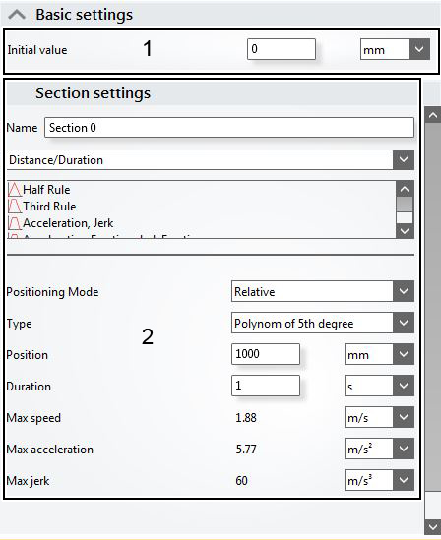Viewport: 441px width, 540px height.
Task: Click the section Name text field
Action: pos(229,128)
